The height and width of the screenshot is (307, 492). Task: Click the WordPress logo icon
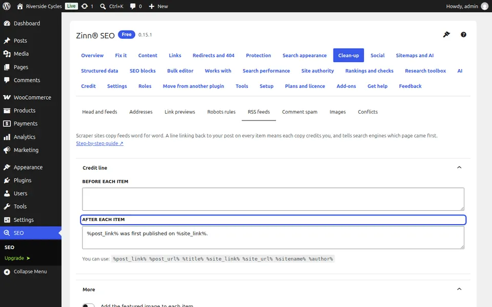pos(6,6)
